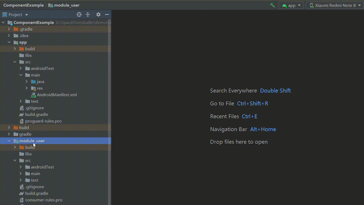Click the ComponentExample project root icon

[10, 22]
